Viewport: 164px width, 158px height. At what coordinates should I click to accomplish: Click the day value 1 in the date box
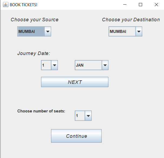tap(46, 65)
